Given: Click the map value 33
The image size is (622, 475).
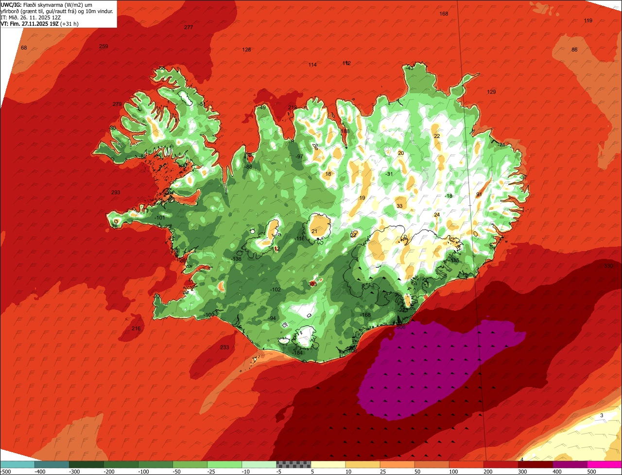Looking at the screenshot, I should click(x=399, y=206).
